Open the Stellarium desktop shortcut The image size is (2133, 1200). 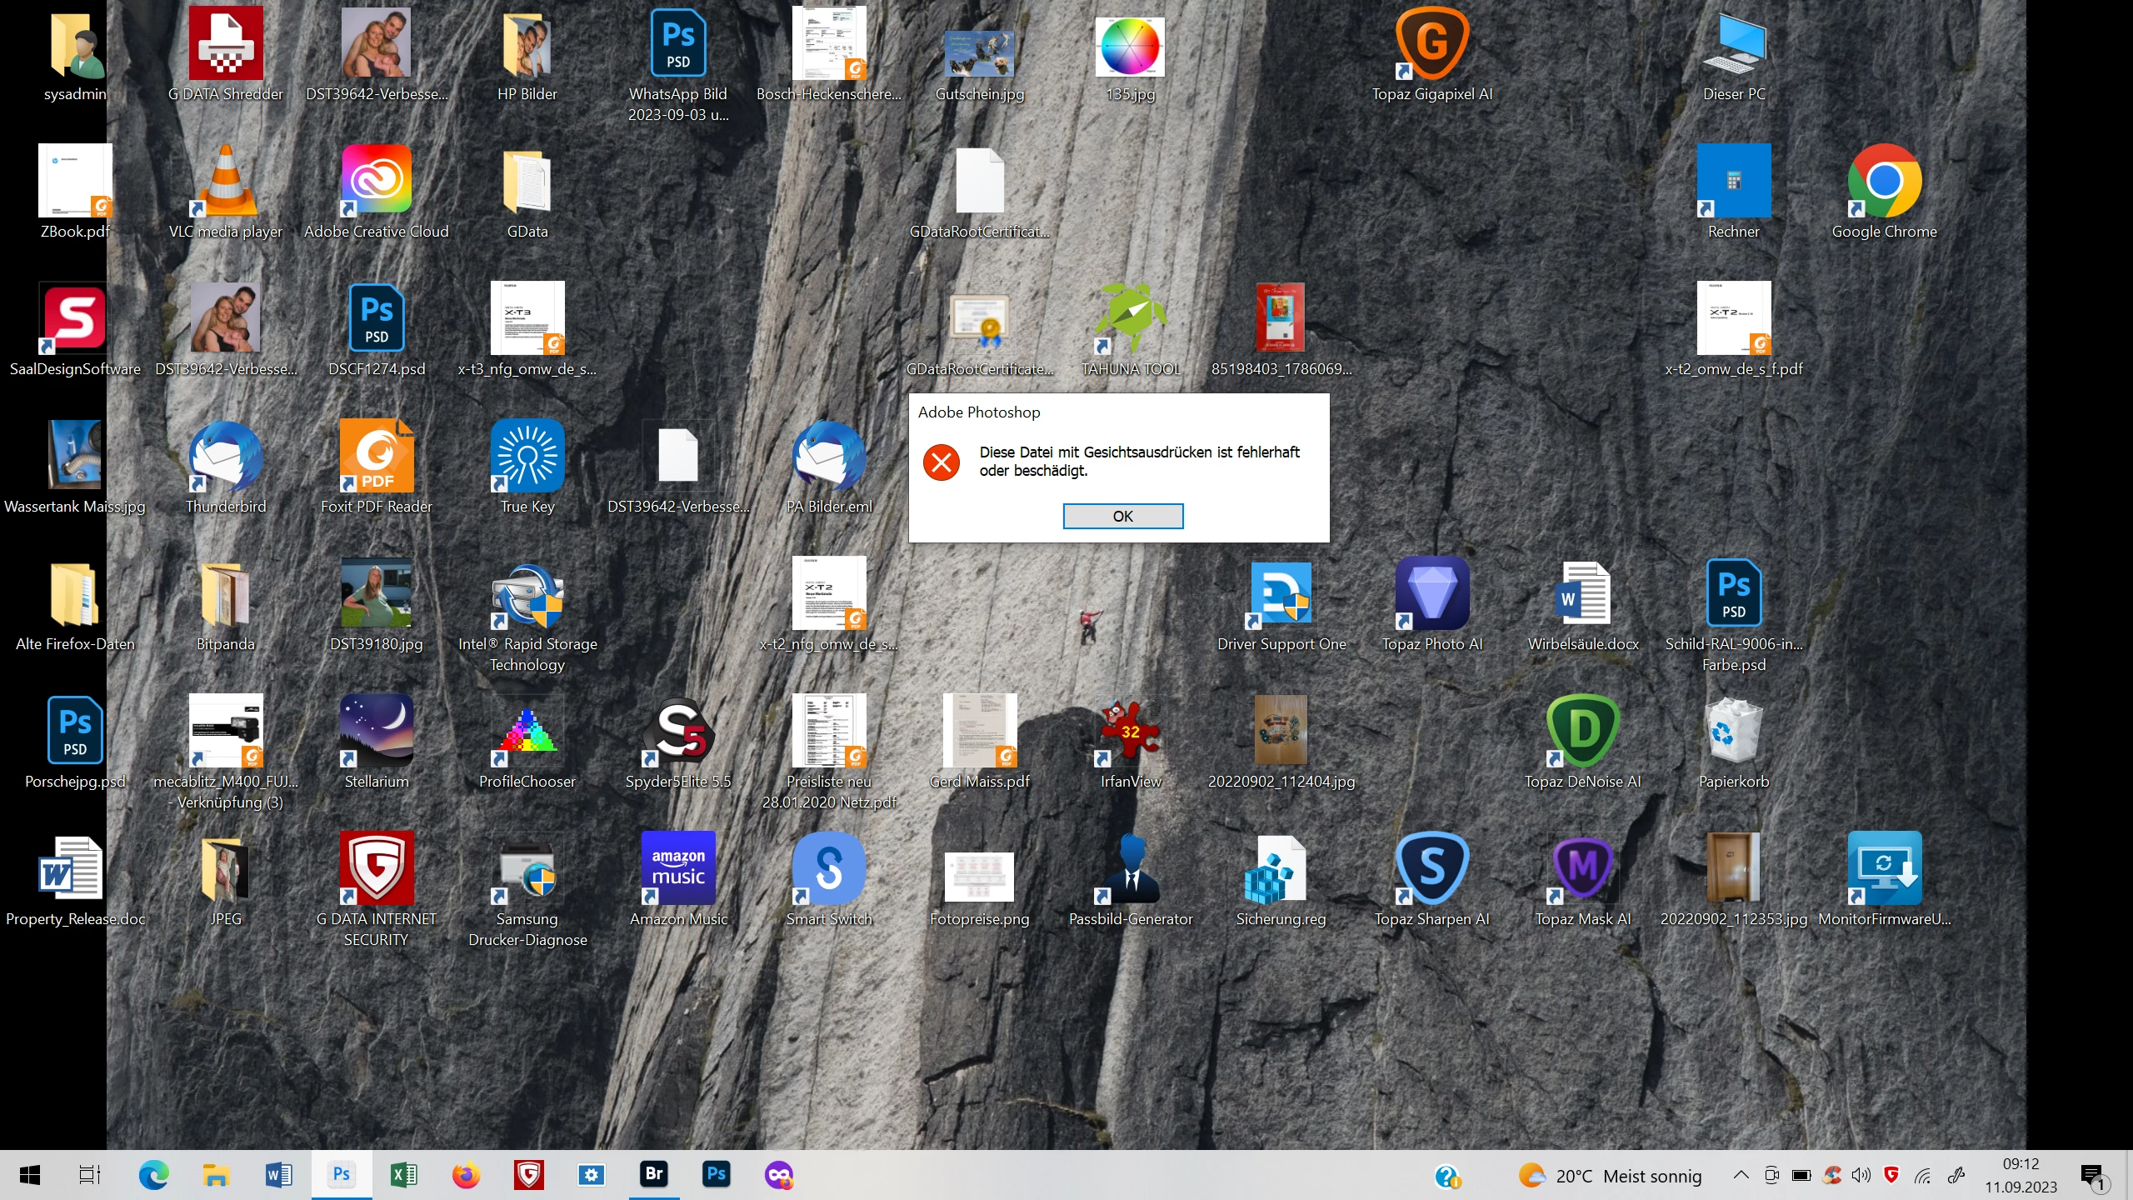click(x=376, y=731)
